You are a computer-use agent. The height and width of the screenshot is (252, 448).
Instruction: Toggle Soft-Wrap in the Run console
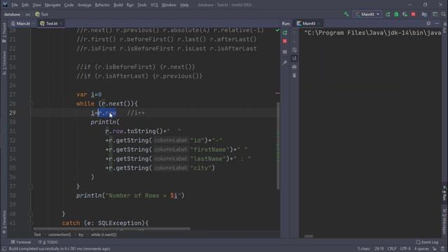[x=294, y=50]
